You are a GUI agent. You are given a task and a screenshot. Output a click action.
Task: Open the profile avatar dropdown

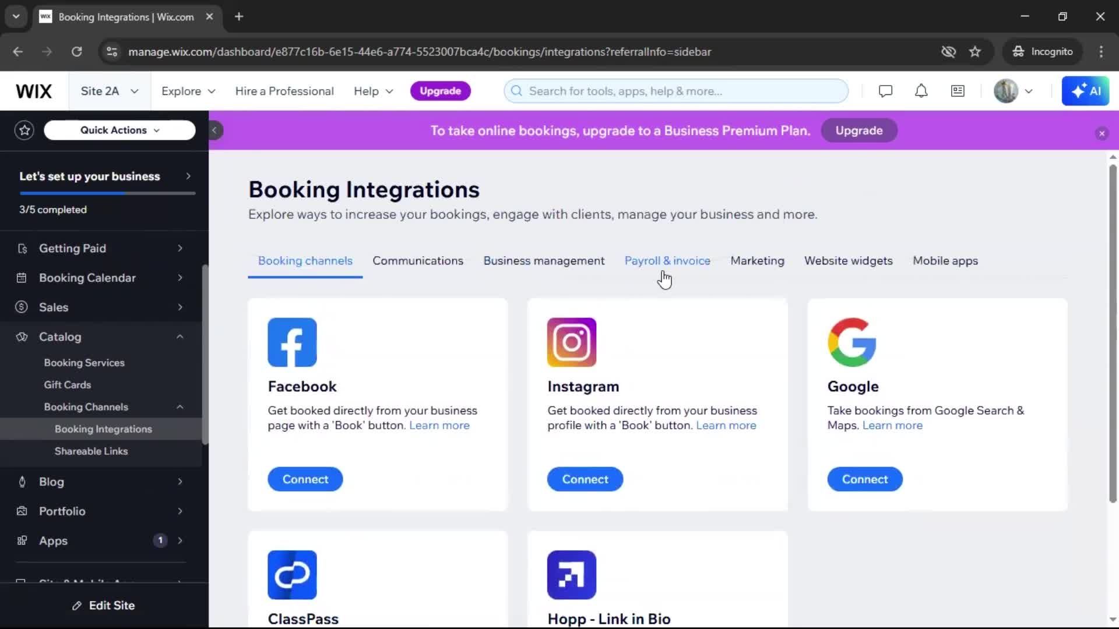1014,91
